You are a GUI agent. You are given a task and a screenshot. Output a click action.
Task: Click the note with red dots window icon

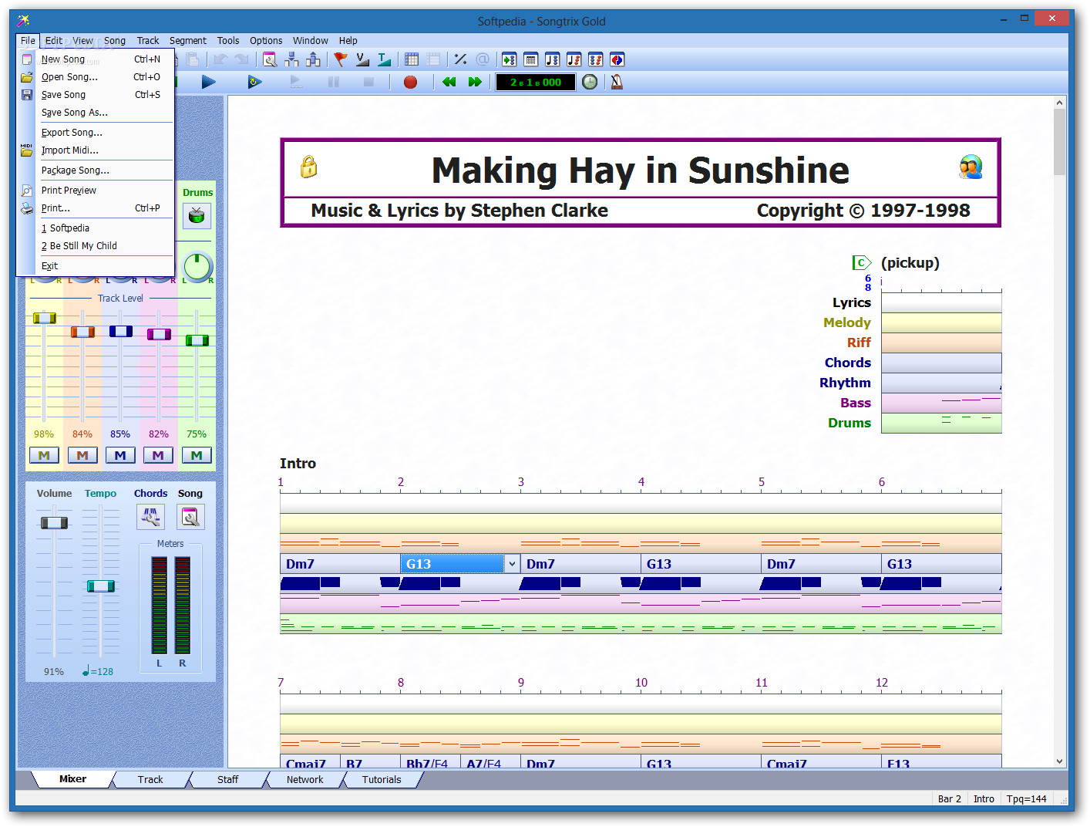[x=574, y=59]
